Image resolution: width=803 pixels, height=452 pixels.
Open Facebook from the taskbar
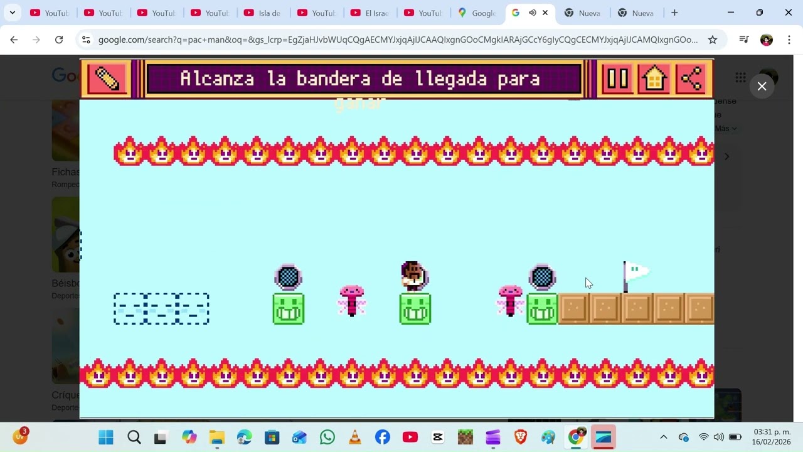click(383, 437)
